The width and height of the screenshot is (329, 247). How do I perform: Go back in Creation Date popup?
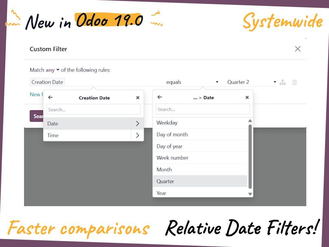click(x=50, y=97)
